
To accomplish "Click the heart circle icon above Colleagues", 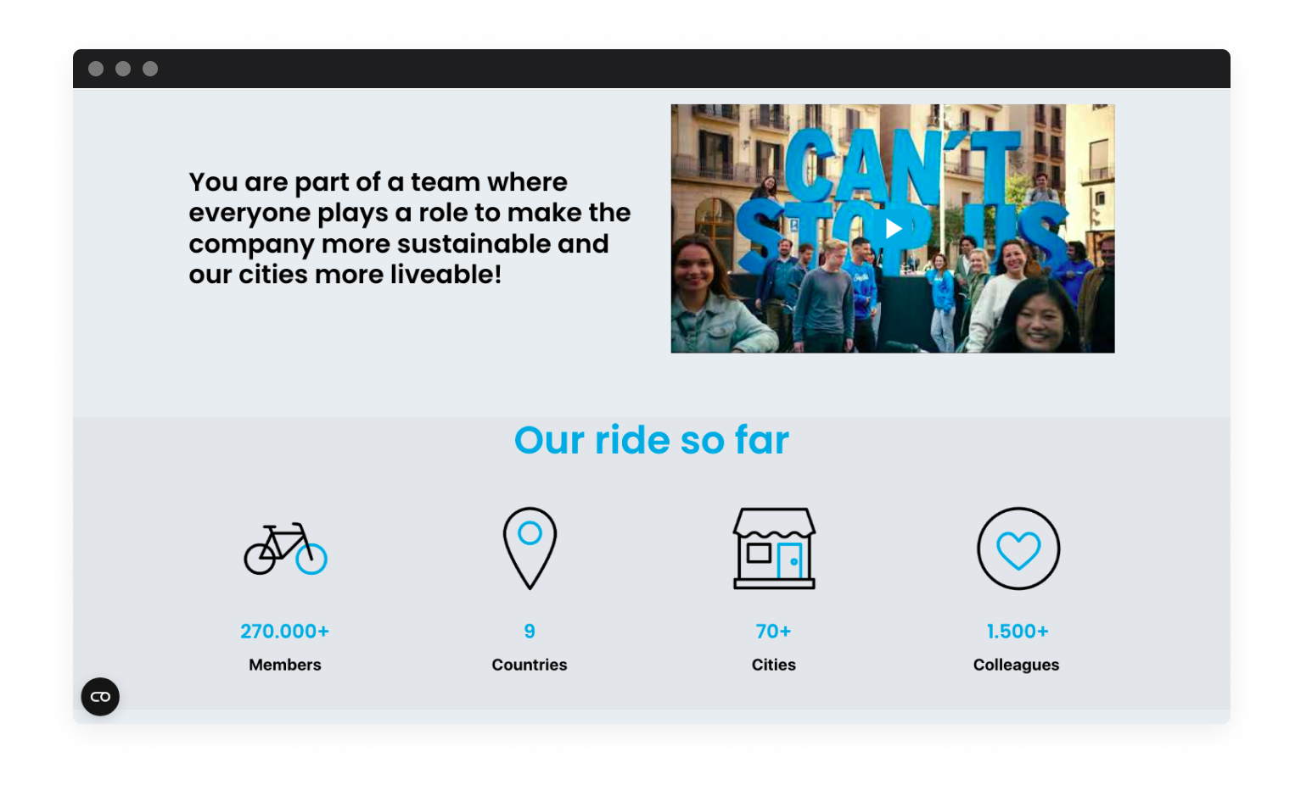I will [1018, 549].
